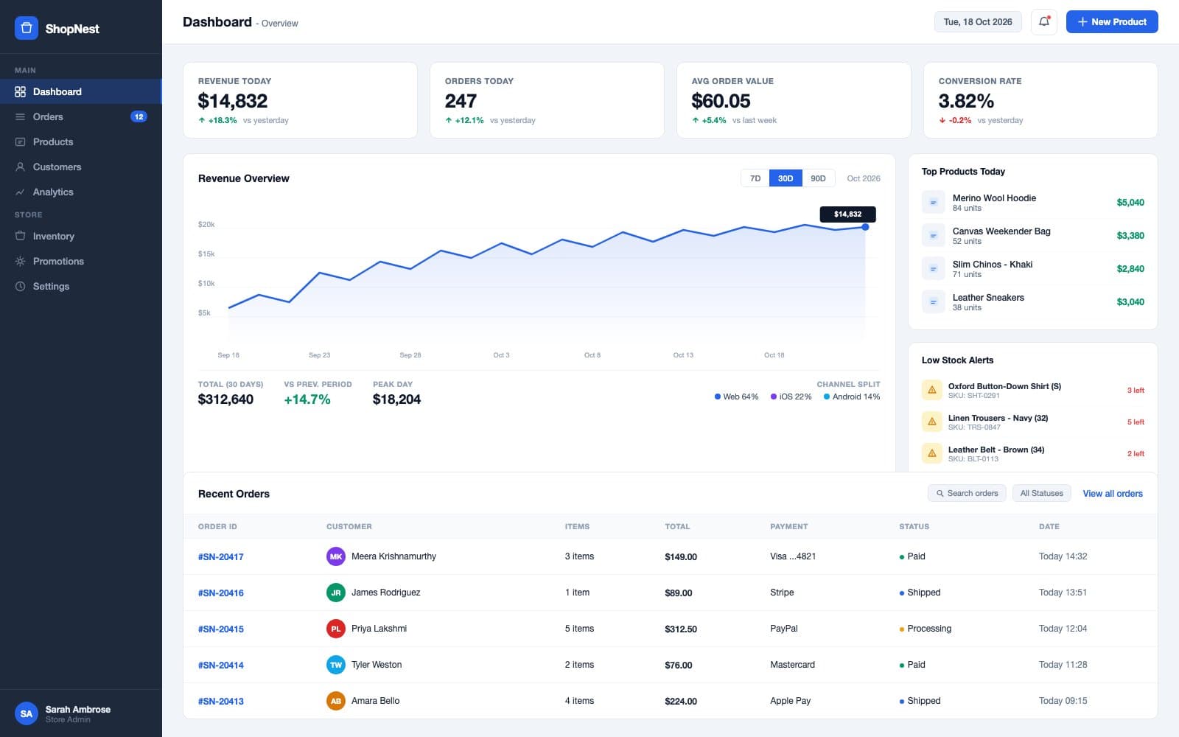Open order #SN-20415

pos(221,629)
